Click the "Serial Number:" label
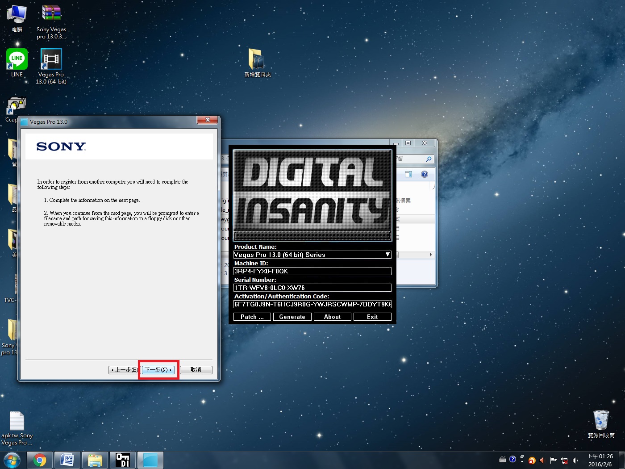The image size is (625, 469). pos(255,280)
